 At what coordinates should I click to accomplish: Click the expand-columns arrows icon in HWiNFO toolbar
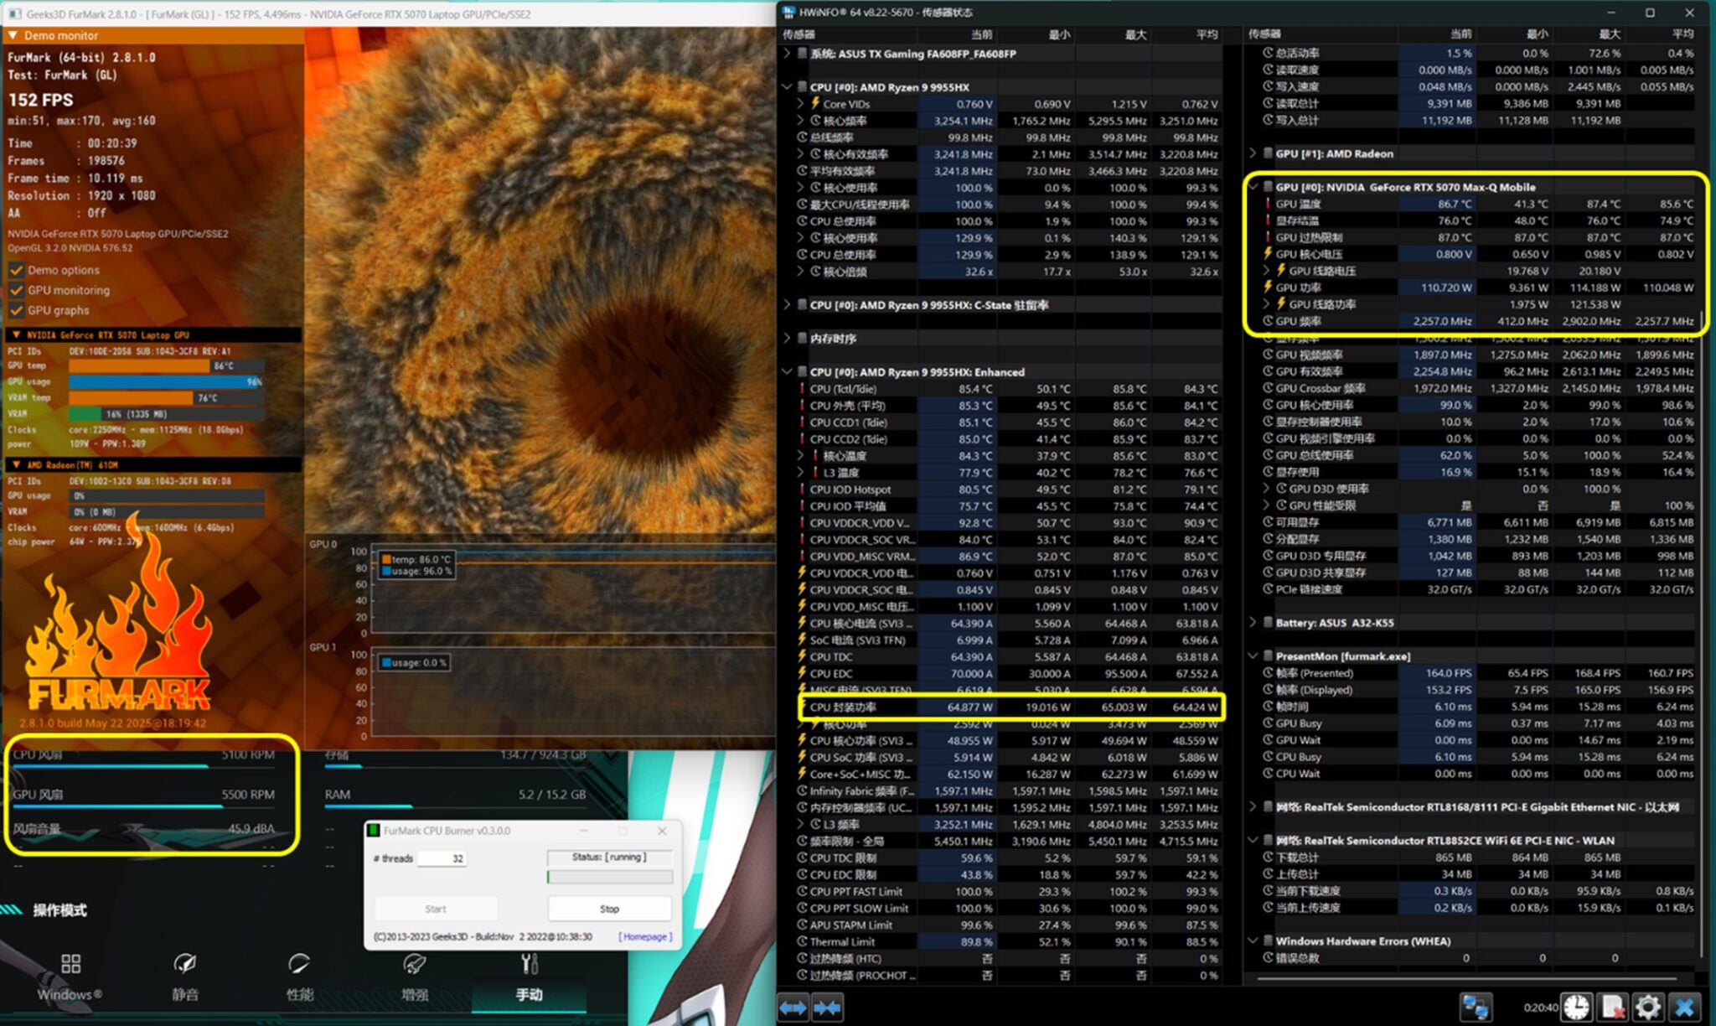tap(793, 1007)
